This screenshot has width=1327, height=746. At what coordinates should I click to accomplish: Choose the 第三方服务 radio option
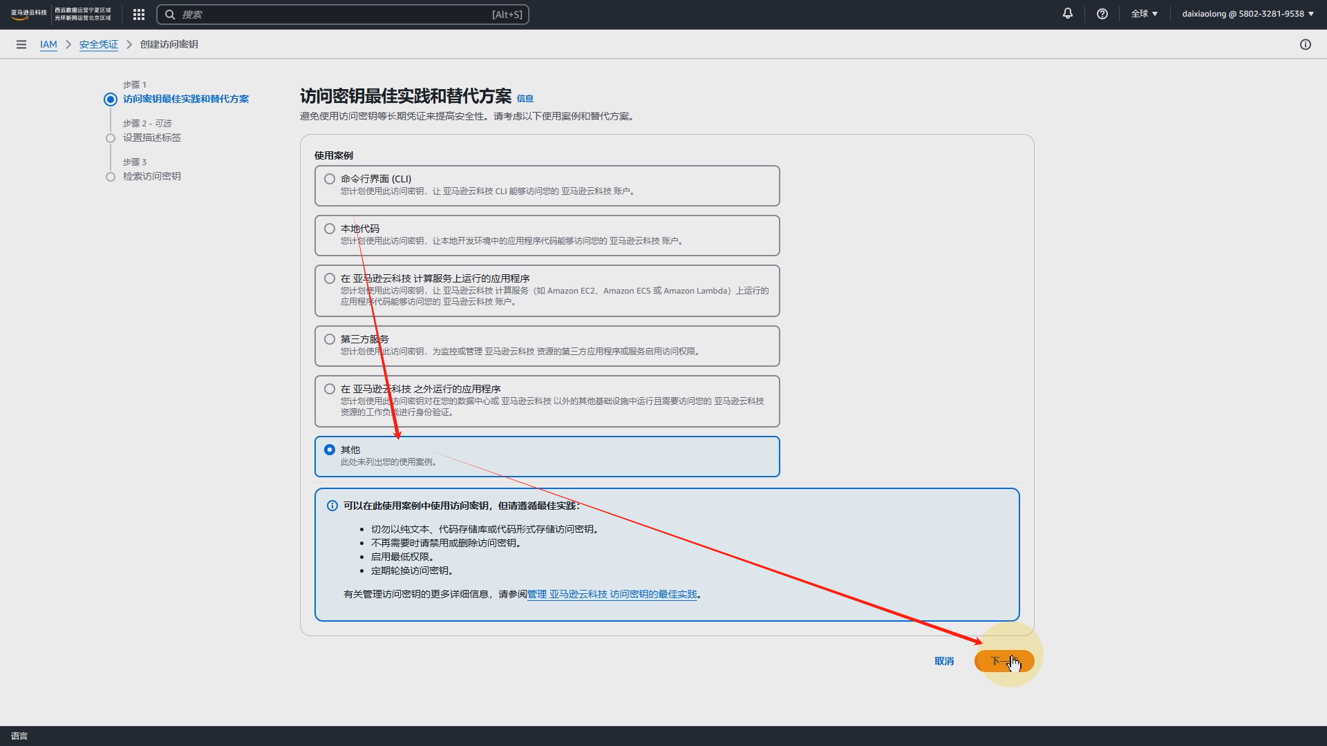pyautogui.click(x=330, y=339)
